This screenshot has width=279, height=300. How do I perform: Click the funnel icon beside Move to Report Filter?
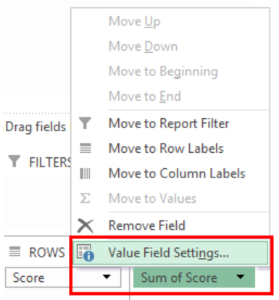coord(85,123)
